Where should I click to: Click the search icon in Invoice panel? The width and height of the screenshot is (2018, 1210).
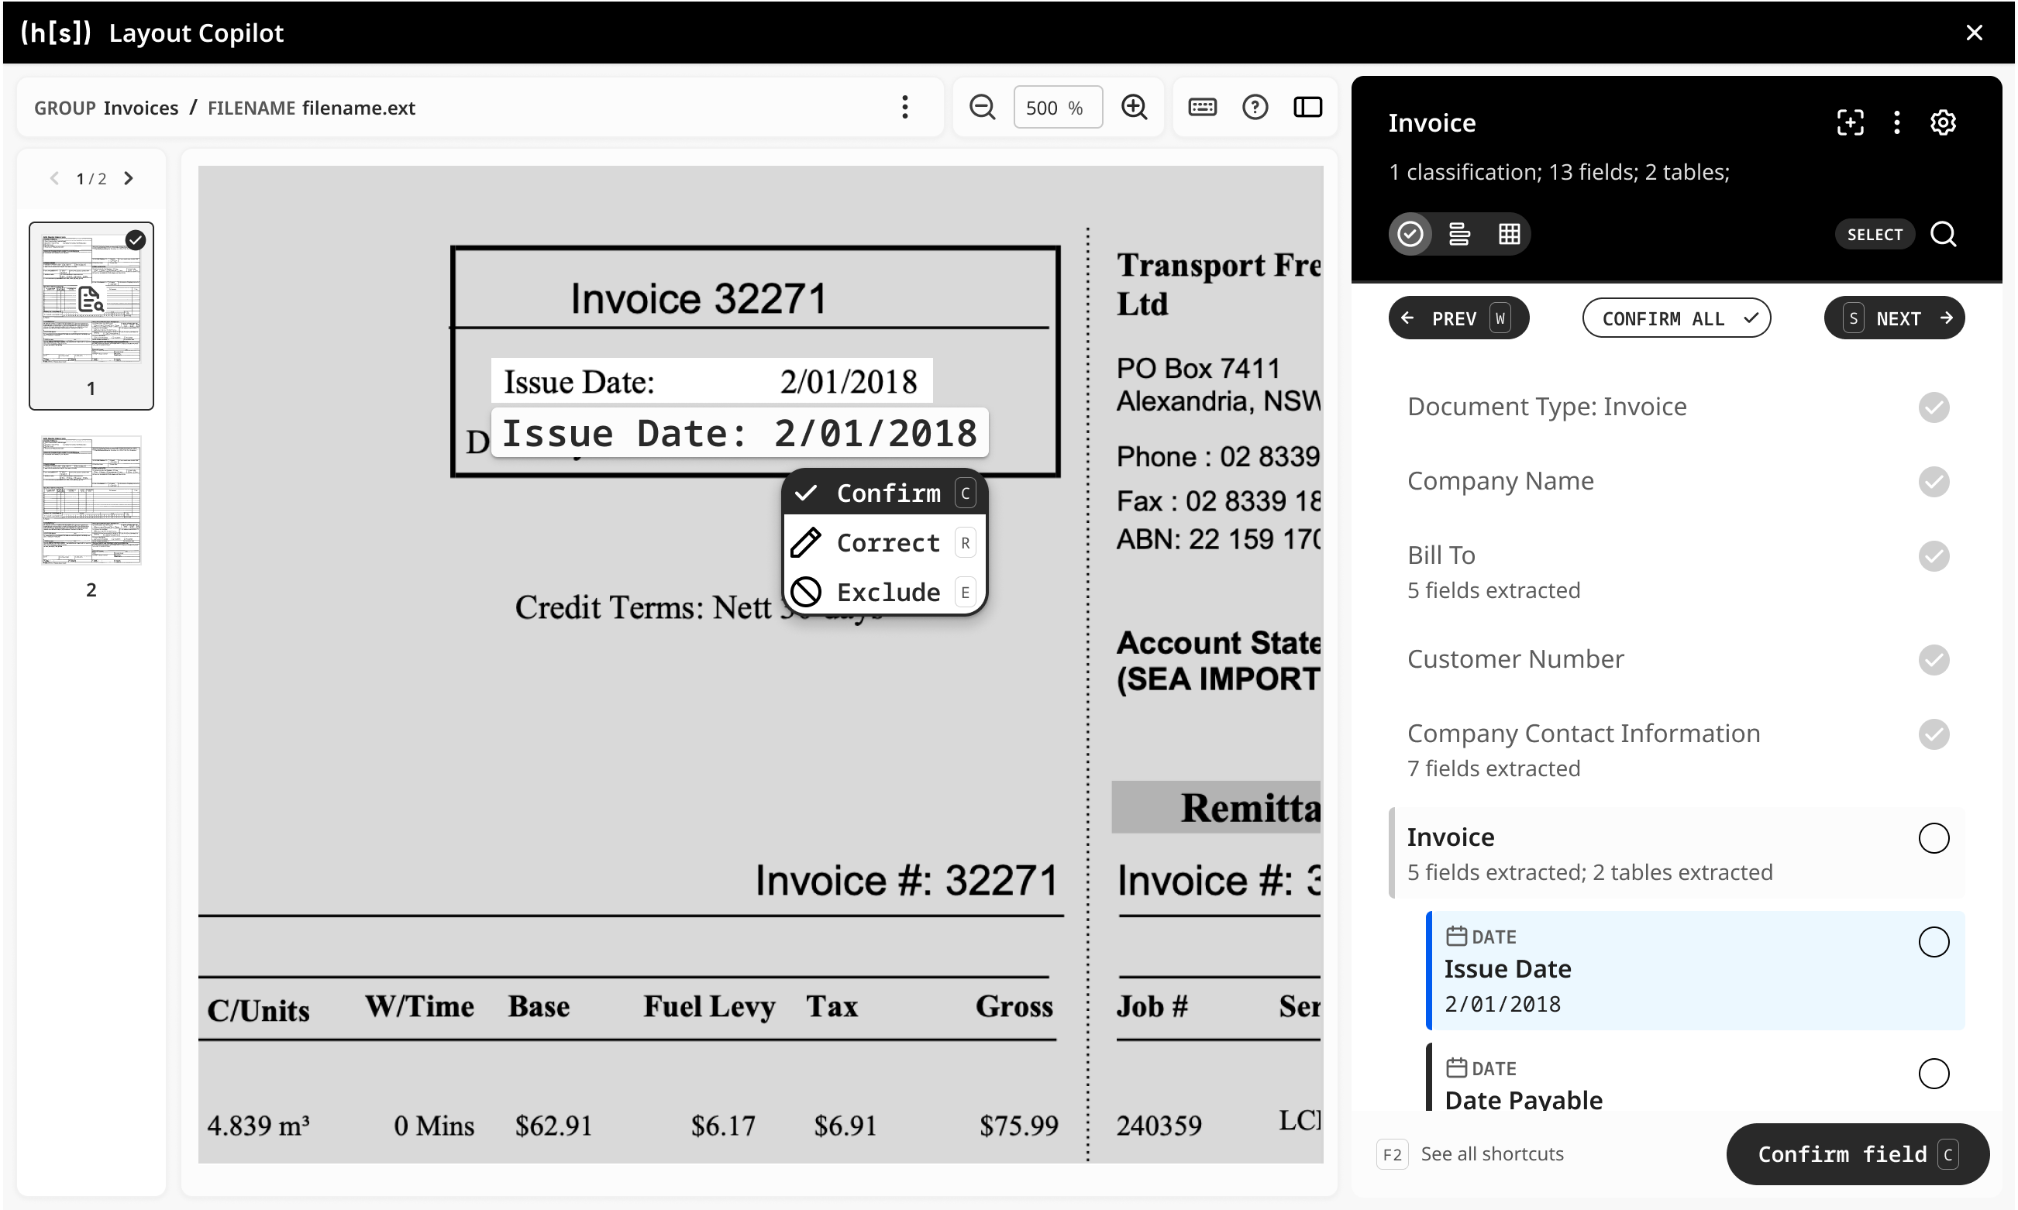point(1943,234)
